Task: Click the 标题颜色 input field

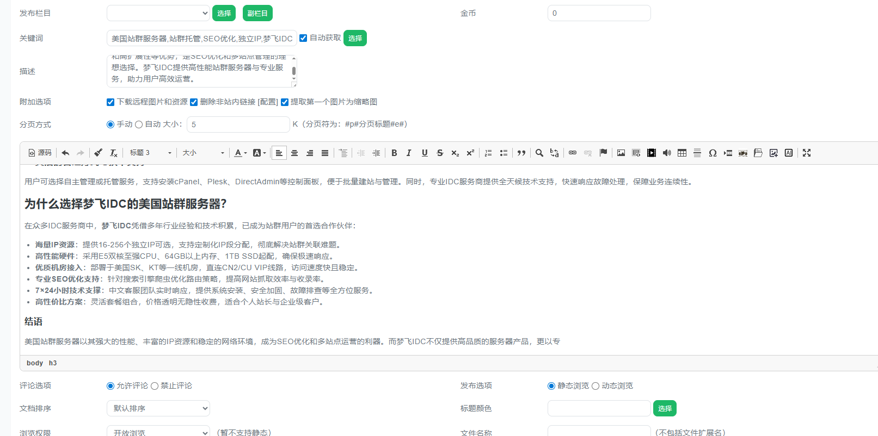Action: [599, 408]
